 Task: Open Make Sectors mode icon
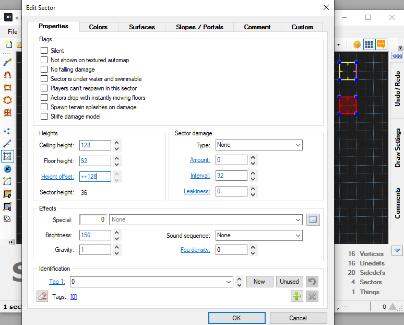point(7,181)
